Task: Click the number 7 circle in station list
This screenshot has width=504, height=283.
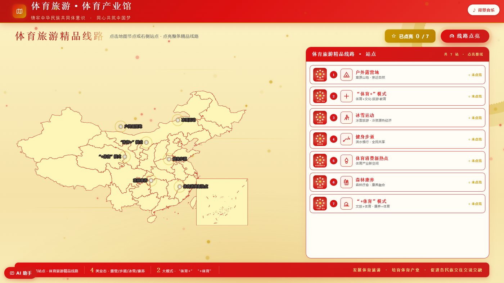Action: 334,204
